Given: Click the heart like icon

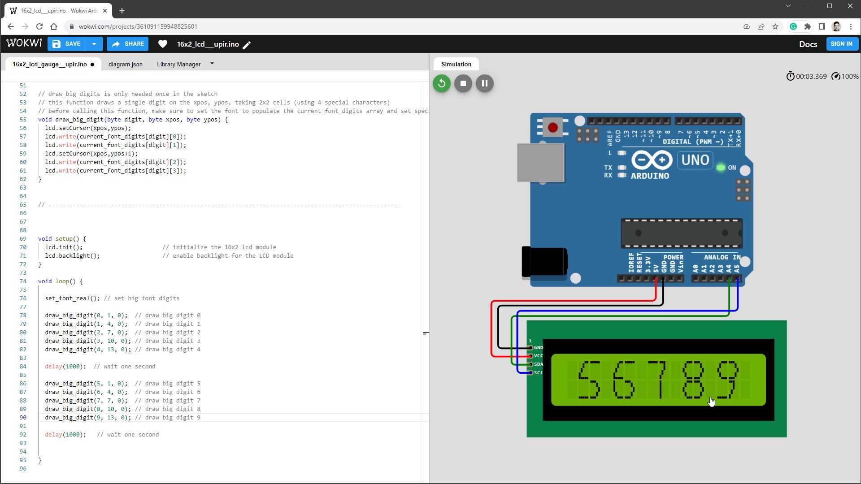Looking at the screenshot, I should 163,44.
